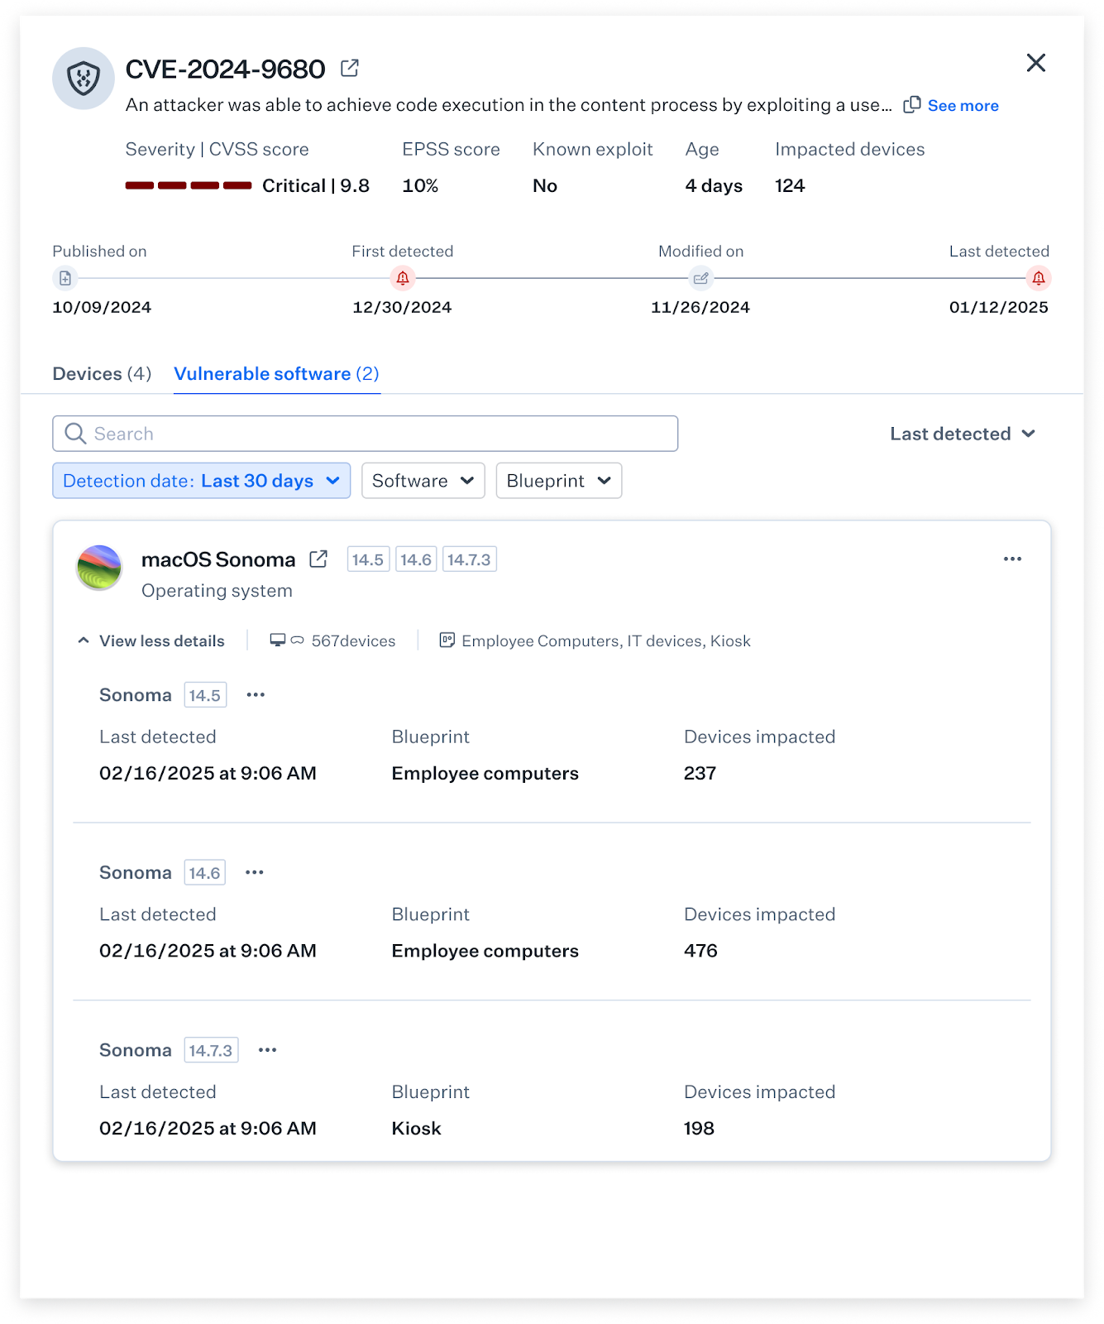Open the Blueprint filter dropdown
The width and height of the screenshot is (1104, 1324).
(558, 481)
